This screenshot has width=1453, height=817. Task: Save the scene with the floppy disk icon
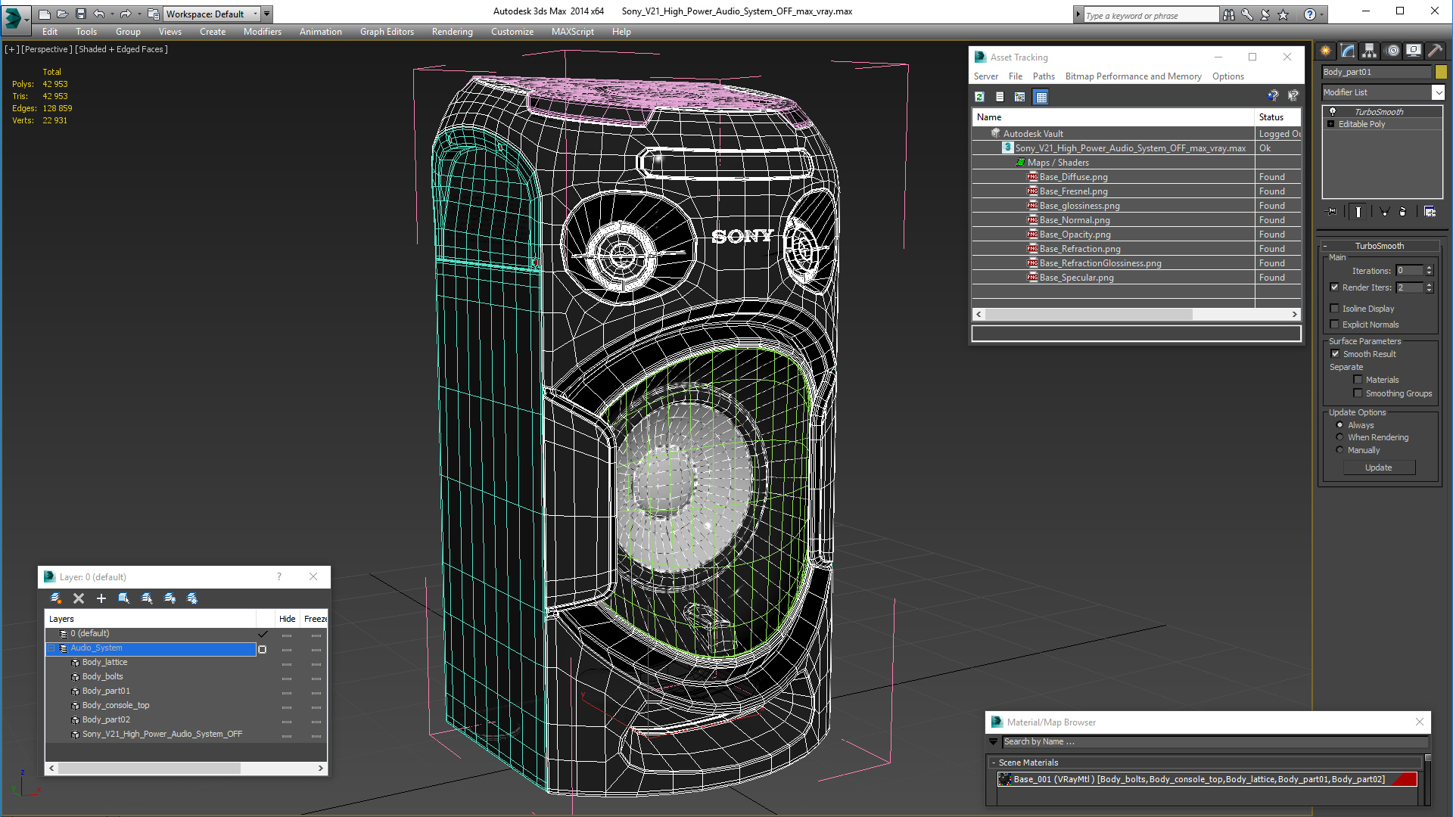[x=81, y=14]
